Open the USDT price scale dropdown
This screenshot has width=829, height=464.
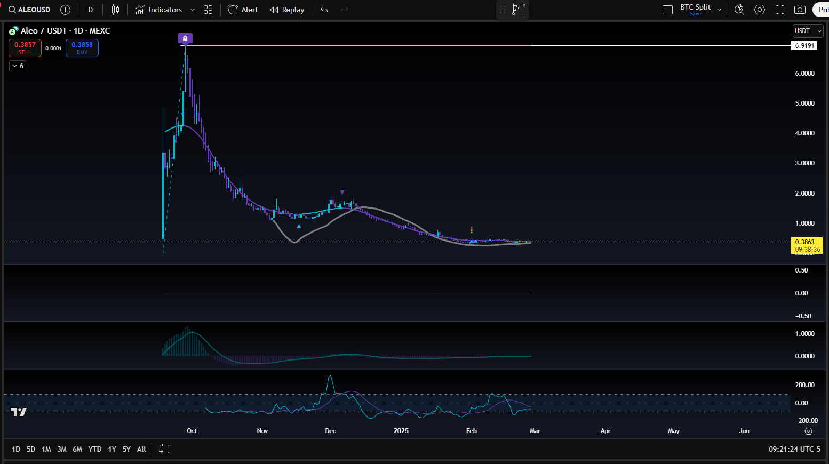[x=807, y=30]
